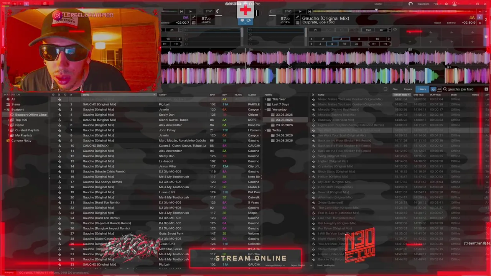Sort tracks by KEY column header
491x276 pixels.
coord(225,95)
